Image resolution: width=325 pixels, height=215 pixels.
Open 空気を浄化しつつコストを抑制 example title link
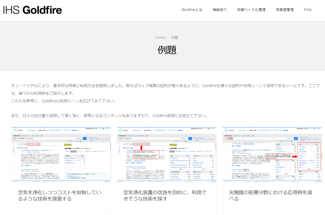click(x=60, y=196)
